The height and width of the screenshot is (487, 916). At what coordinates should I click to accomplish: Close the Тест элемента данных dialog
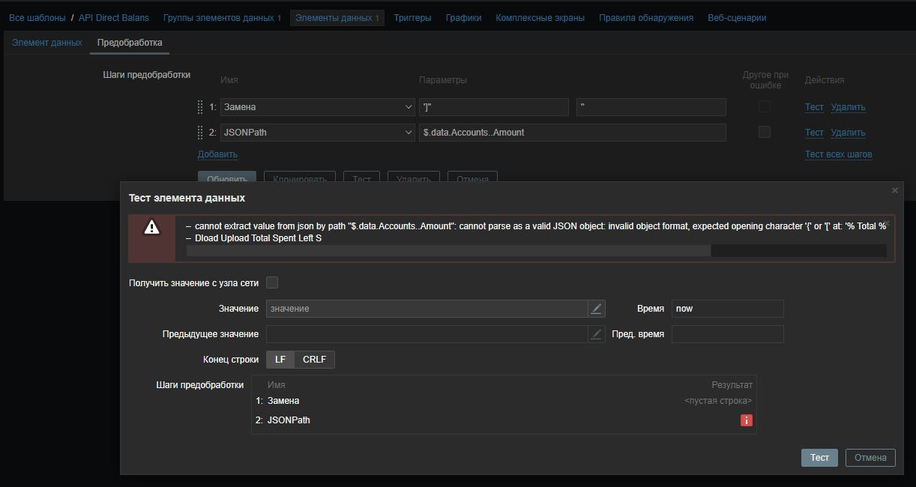click(894, 191)
